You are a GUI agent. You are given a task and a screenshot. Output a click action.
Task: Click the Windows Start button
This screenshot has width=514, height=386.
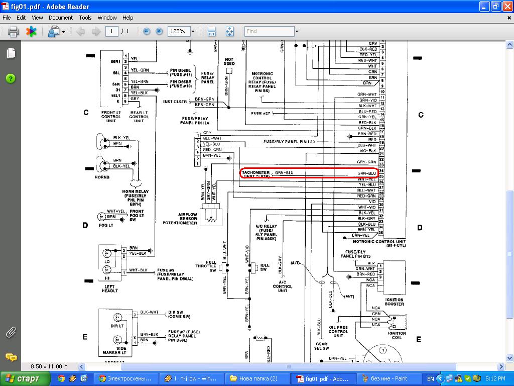click(x=25, y=378)
